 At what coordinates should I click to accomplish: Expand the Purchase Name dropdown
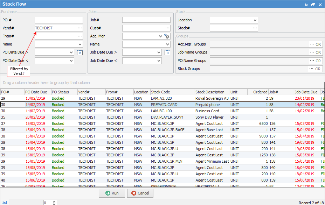coord(80,44)
